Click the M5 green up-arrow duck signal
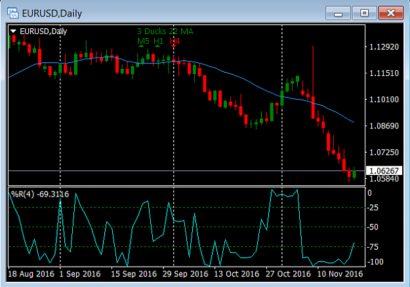 [141, 46]
